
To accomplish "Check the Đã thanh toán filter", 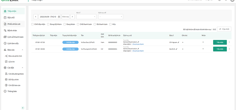I will pyautogui.click(x=95, y=24).
